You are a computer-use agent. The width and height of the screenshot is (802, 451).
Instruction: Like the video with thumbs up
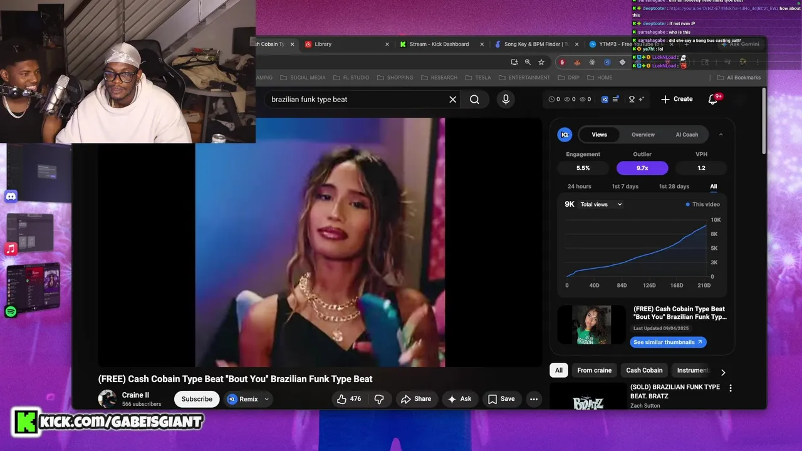349,399
